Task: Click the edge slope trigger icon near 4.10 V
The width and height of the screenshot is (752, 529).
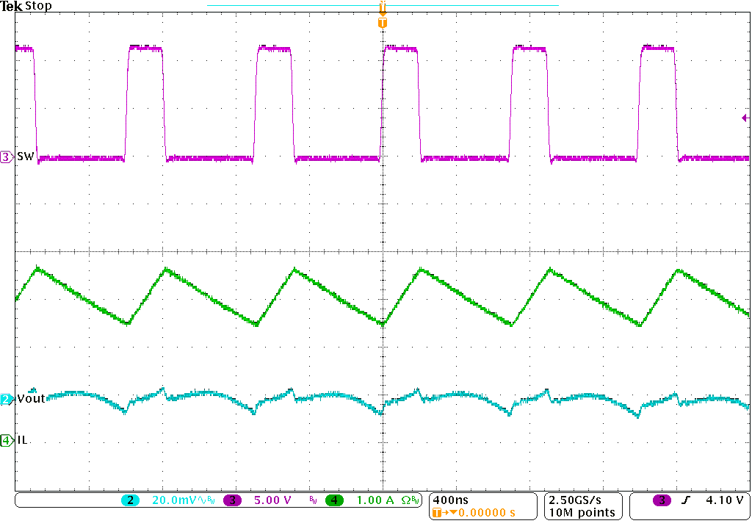Action: coord(686,498)
